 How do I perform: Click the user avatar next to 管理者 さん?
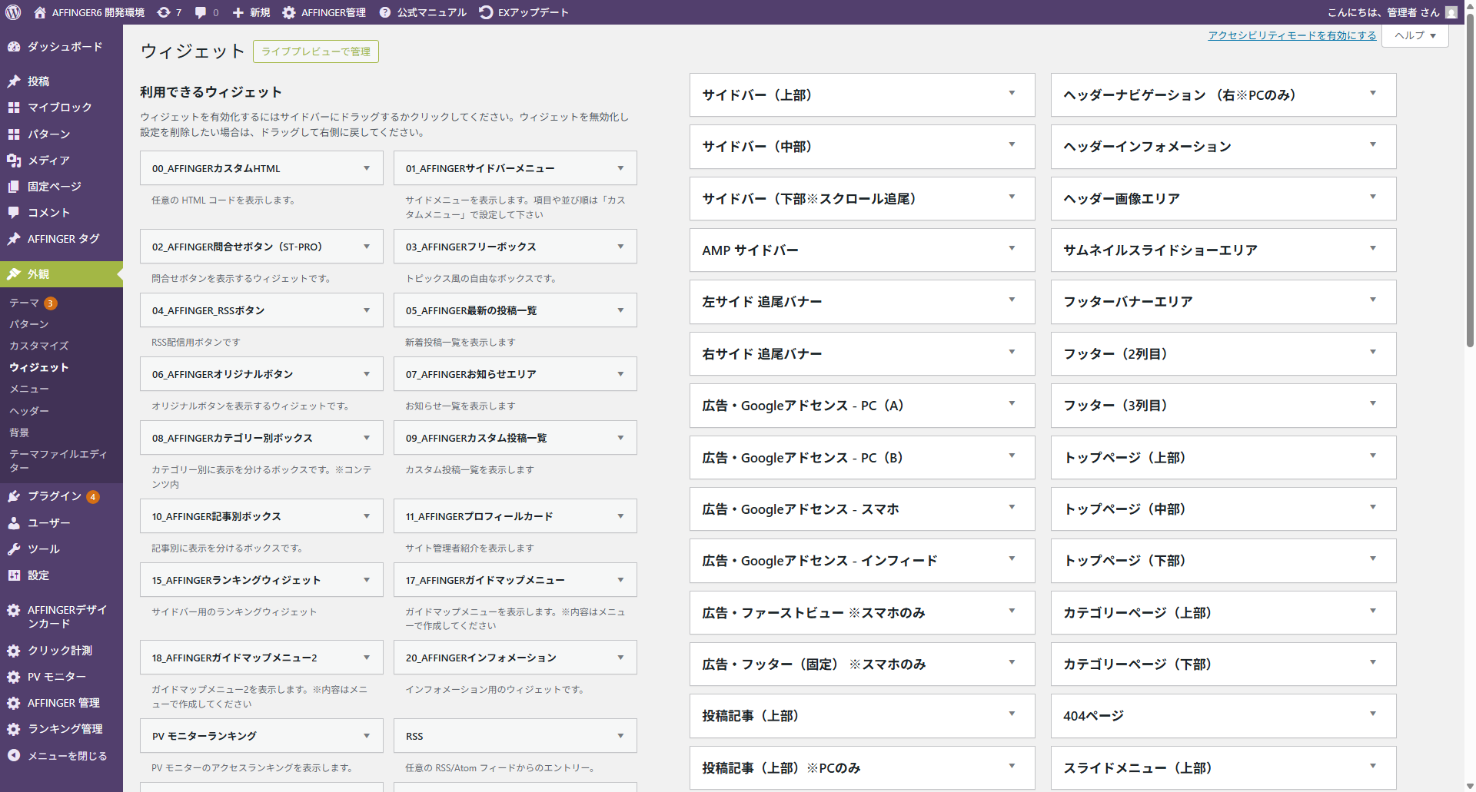pos(1451,12)
